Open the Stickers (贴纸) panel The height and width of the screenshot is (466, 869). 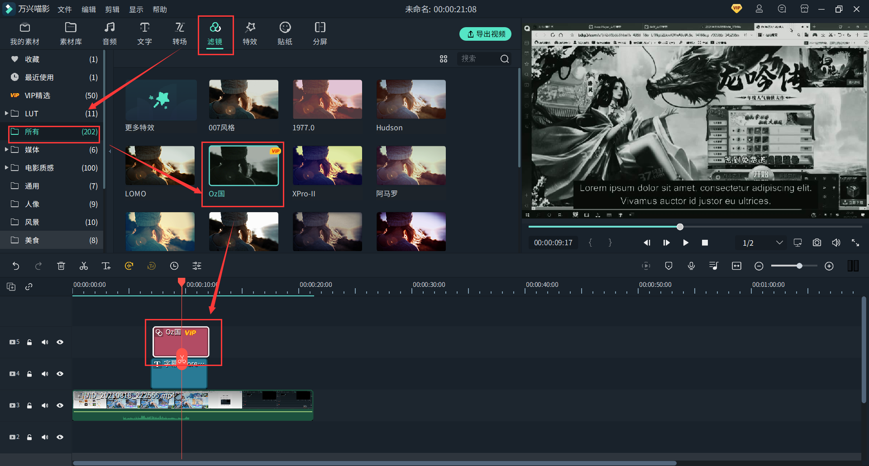pyautogui.click(x=285, y=33)
